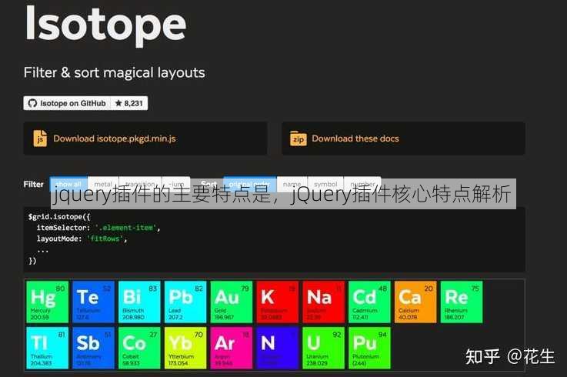This screenshot has width=567, height=377.
Task: Click the $grid.isotope({ code line
Action: click(59, 217)
